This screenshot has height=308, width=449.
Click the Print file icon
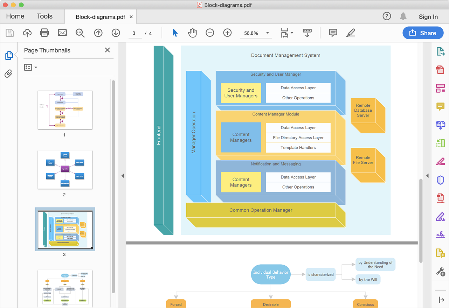pos(44,33)
